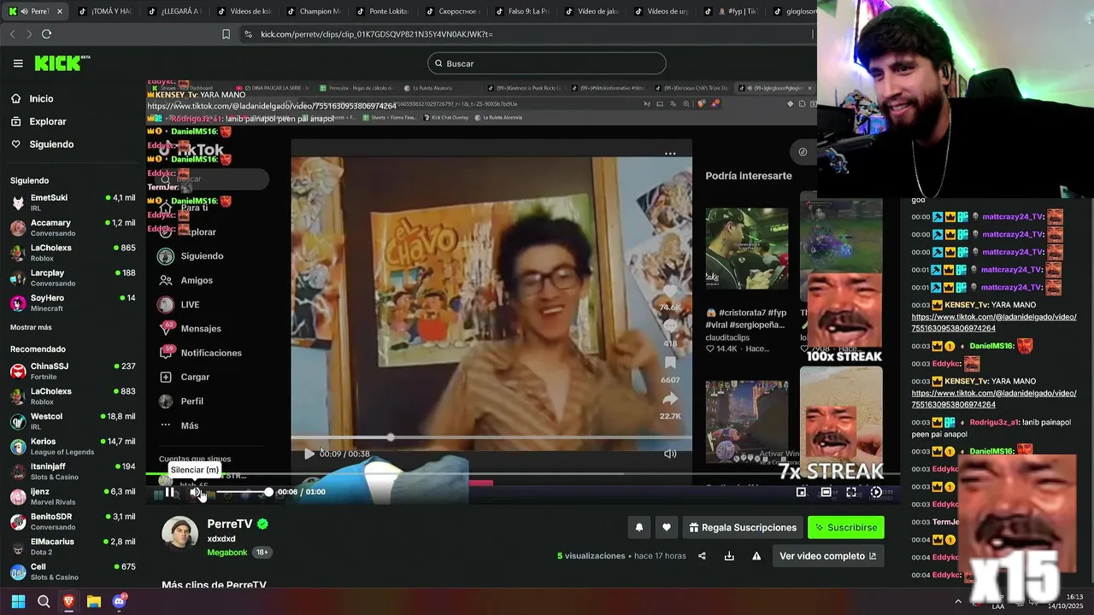Open ljenz Marvel Rivals channel
Viewport: 1094px width, 615px height.
point(73,496)
